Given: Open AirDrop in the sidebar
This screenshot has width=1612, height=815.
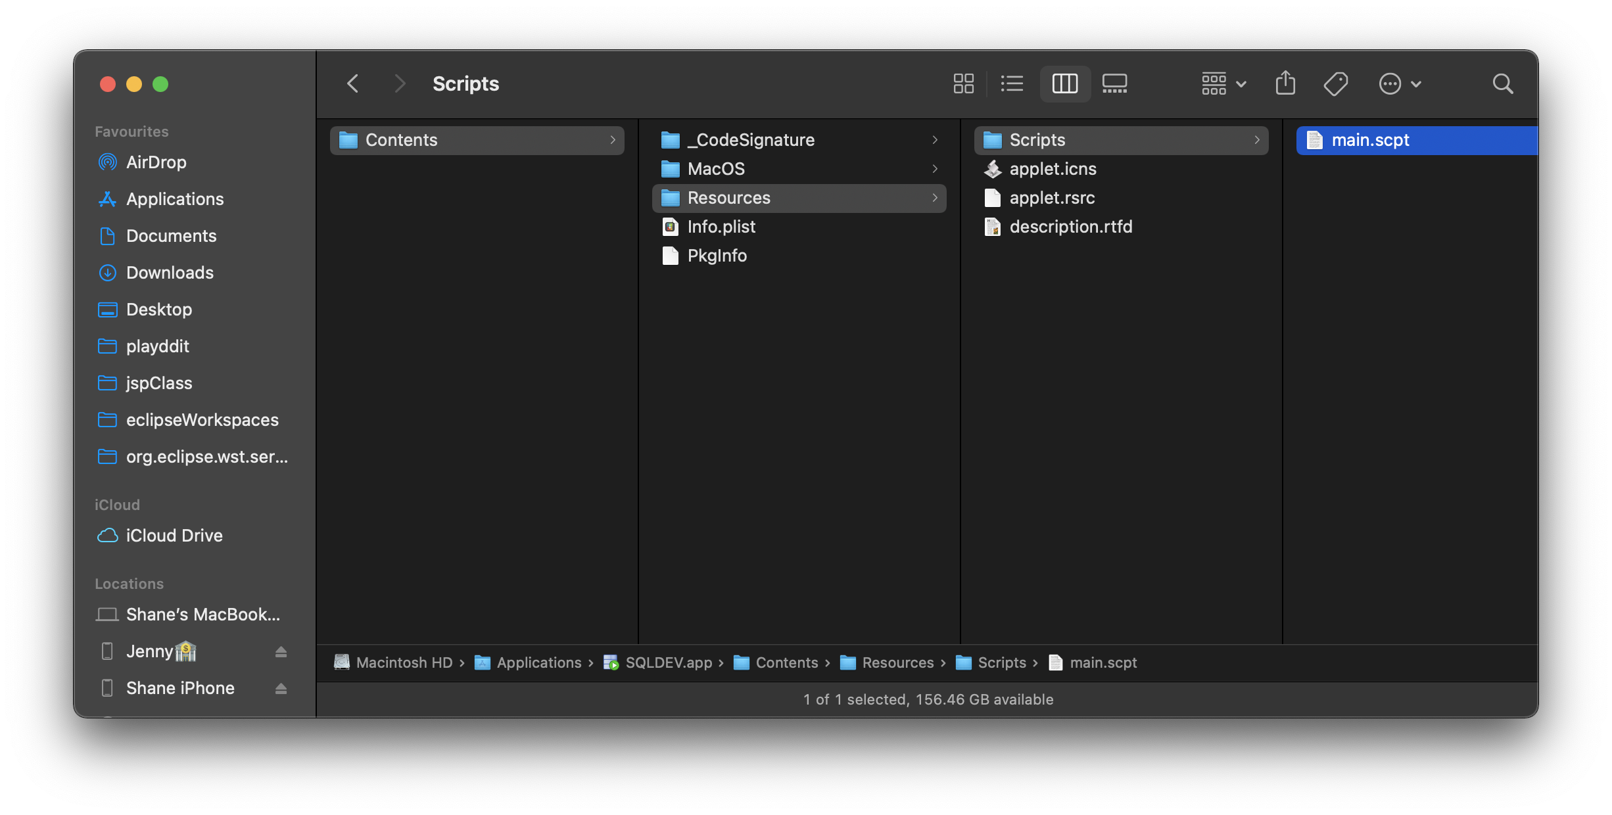Looking at the screenshot, I should (x=156, y=162).
